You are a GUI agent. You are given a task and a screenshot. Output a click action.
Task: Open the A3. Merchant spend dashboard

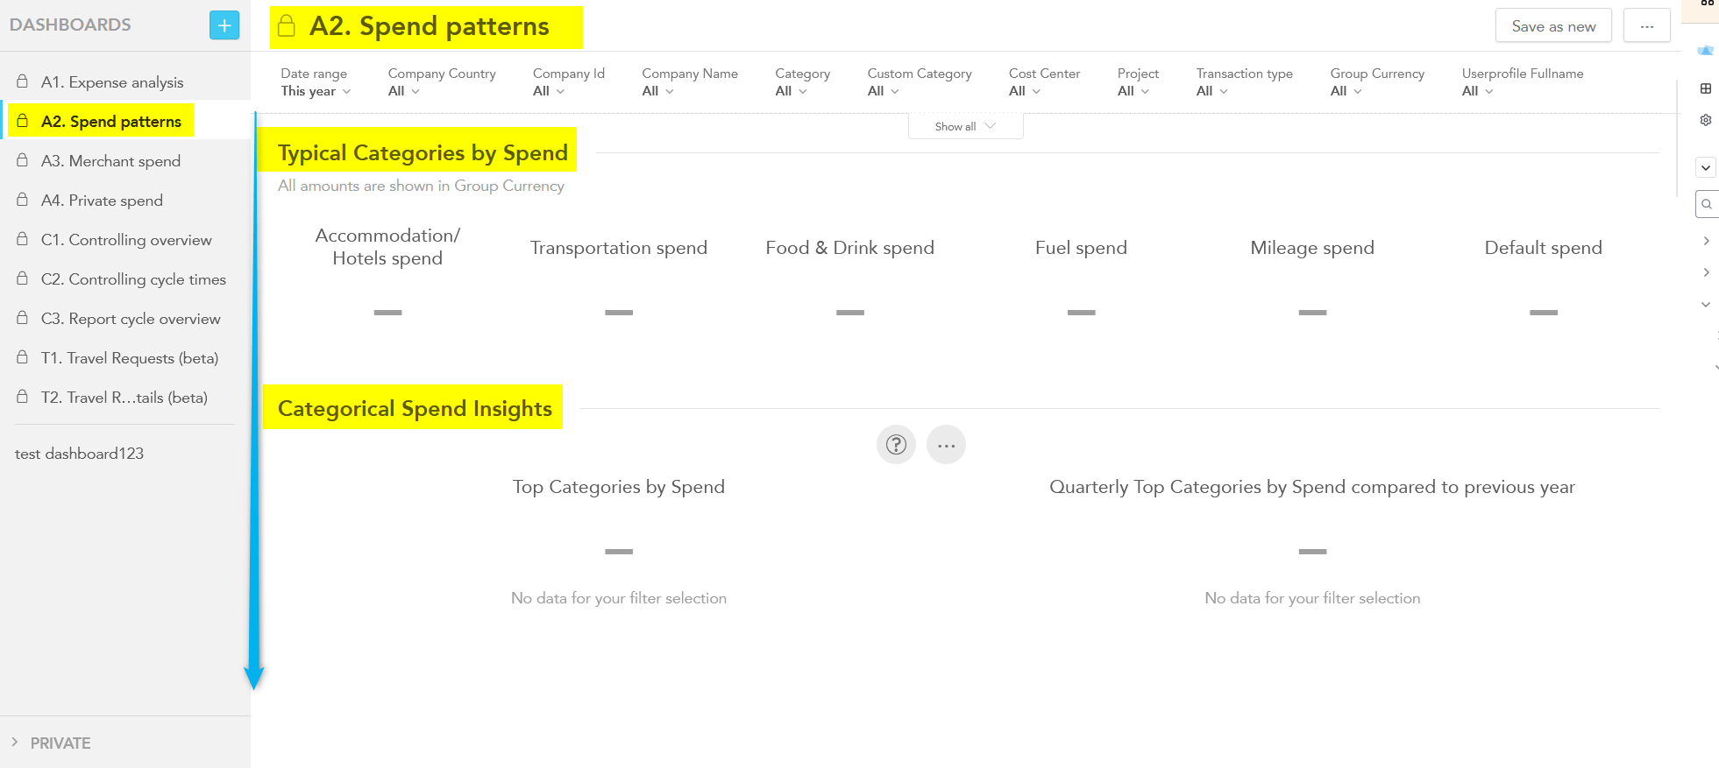pyautogui.click(x=110, y=161)
